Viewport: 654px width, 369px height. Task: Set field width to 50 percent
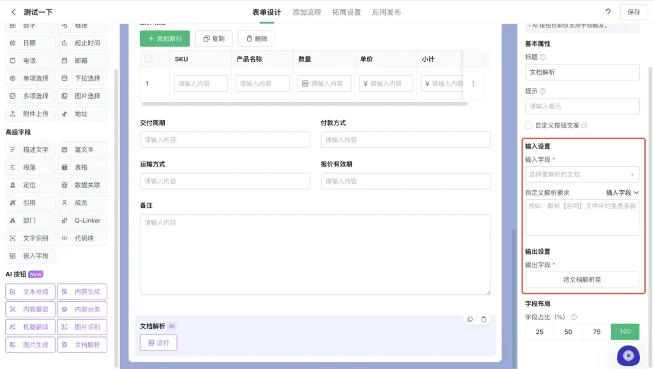568,332
